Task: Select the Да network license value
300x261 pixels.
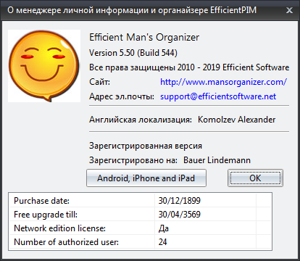Action: click(x=164, y=228)
